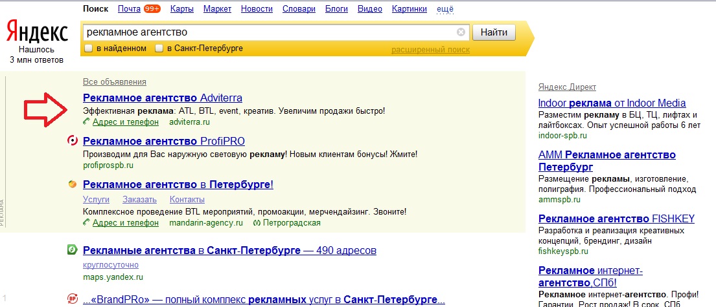This screenshot has height=307, width=716.
Task: Open the расширенный поиск link
Action: coord(430,50)
